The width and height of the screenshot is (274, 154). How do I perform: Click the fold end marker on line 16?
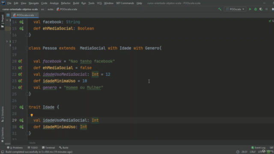point(27,35)
